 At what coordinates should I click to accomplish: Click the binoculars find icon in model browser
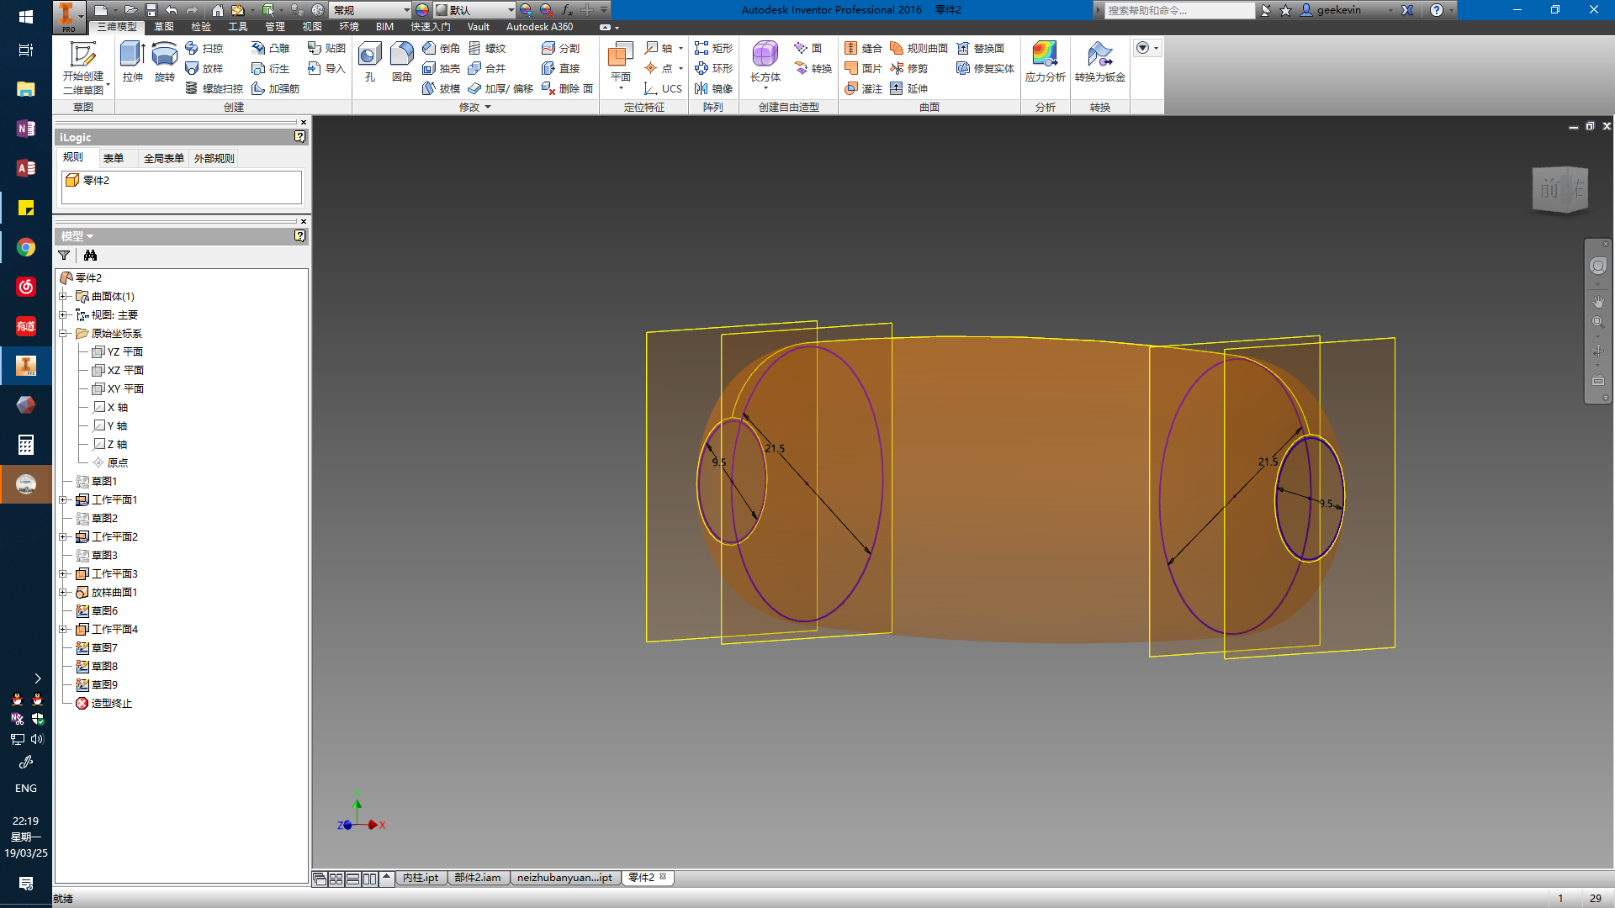coord(90,256)
